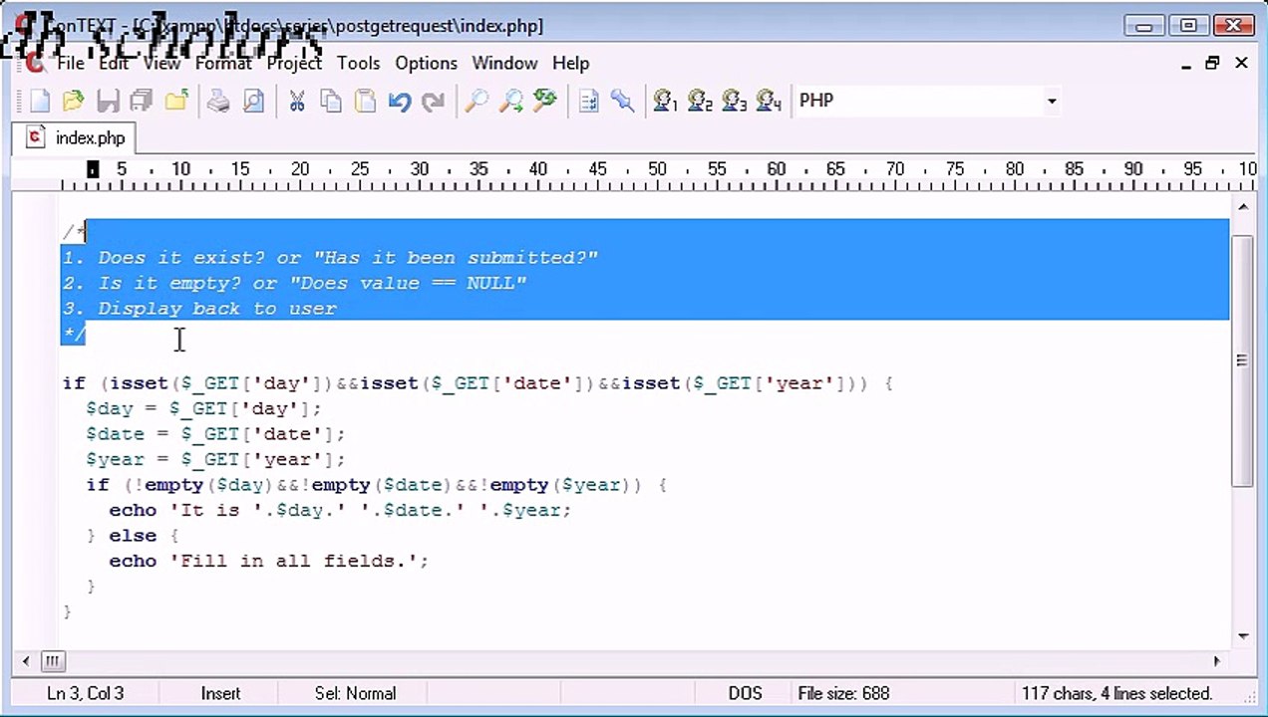Click the "echo 'Fill in all fields.';" line

tap(268, 561)
